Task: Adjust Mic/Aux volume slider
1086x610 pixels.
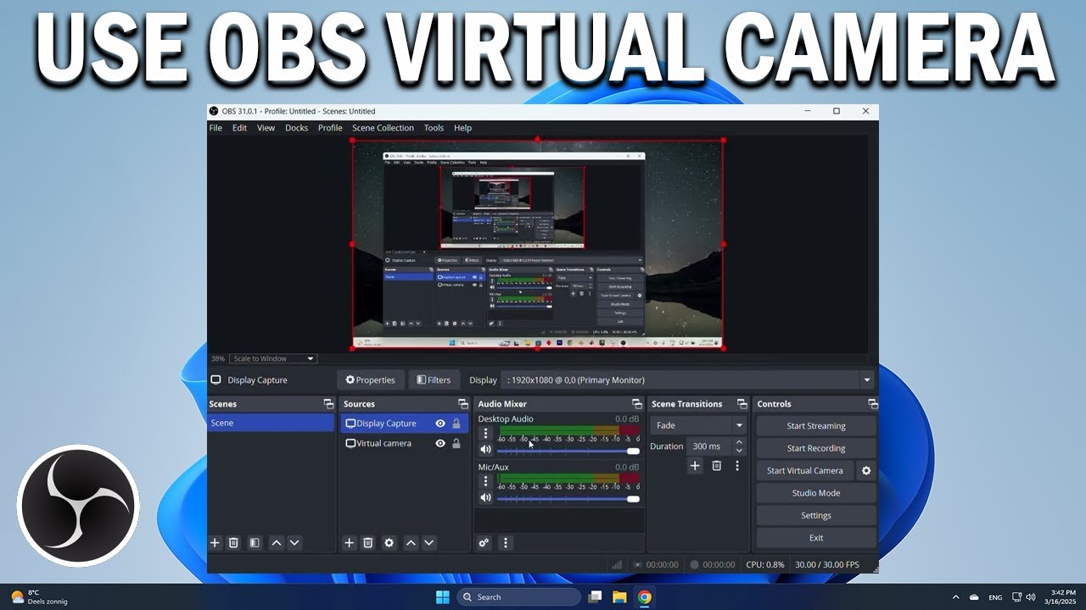Action: [x=568, y=499]
